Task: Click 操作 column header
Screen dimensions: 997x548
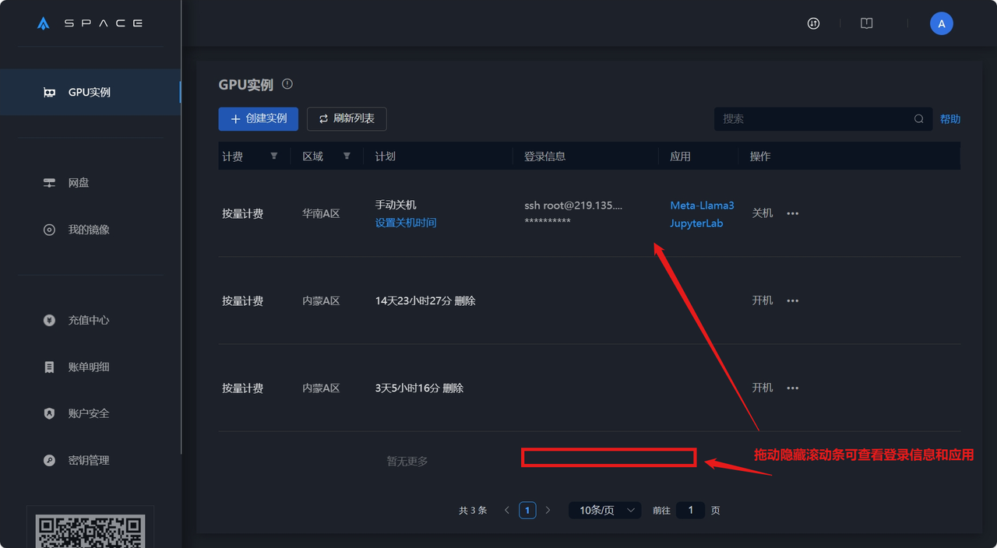Action: tap(760, 156)
